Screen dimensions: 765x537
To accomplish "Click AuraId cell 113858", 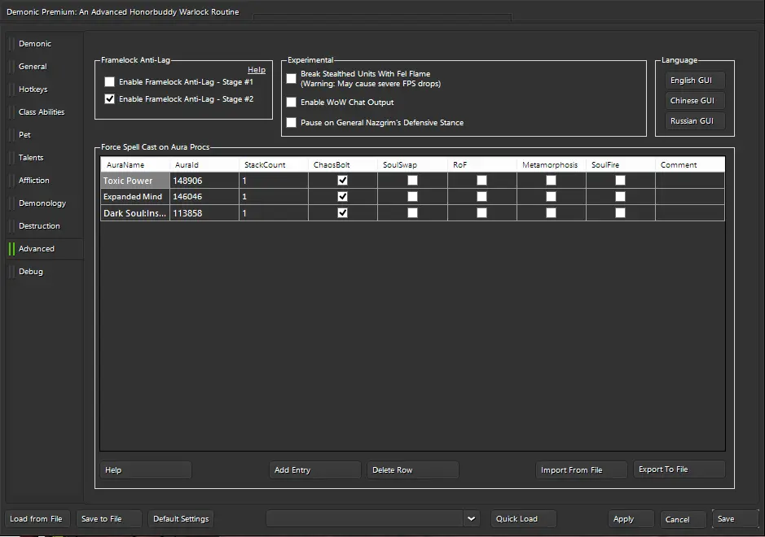I will pos(204,213).
